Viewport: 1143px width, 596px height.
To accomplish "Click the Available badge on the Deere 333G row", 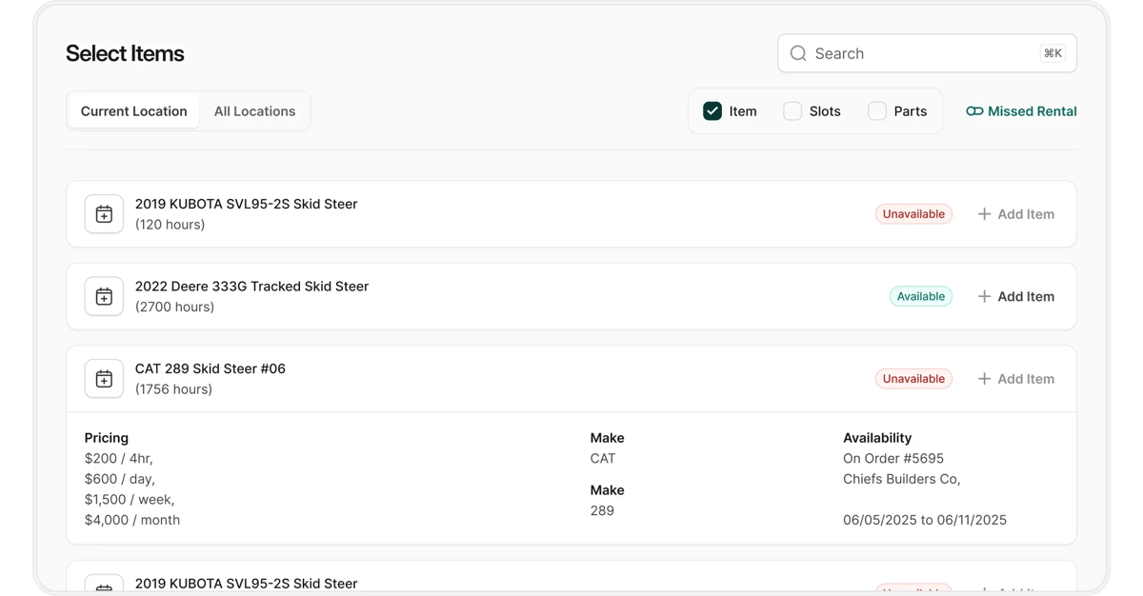I will click(x=921, y=296).
